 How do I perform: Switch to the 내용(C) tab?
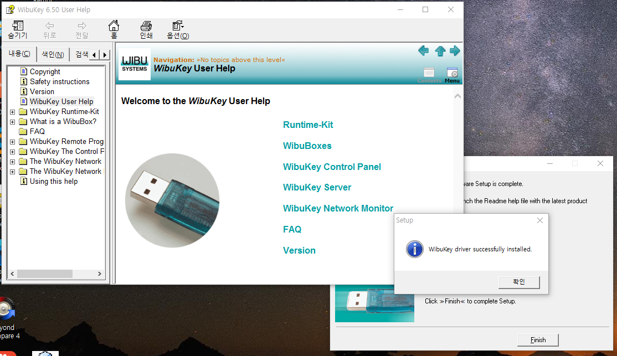(20, 54)
